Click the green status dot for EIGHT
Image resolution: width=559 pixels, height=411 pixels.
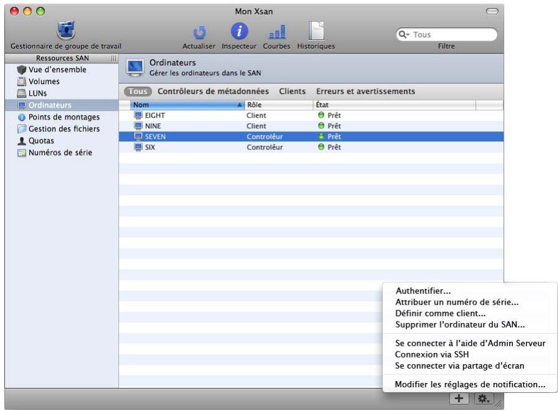click(321, 115)
